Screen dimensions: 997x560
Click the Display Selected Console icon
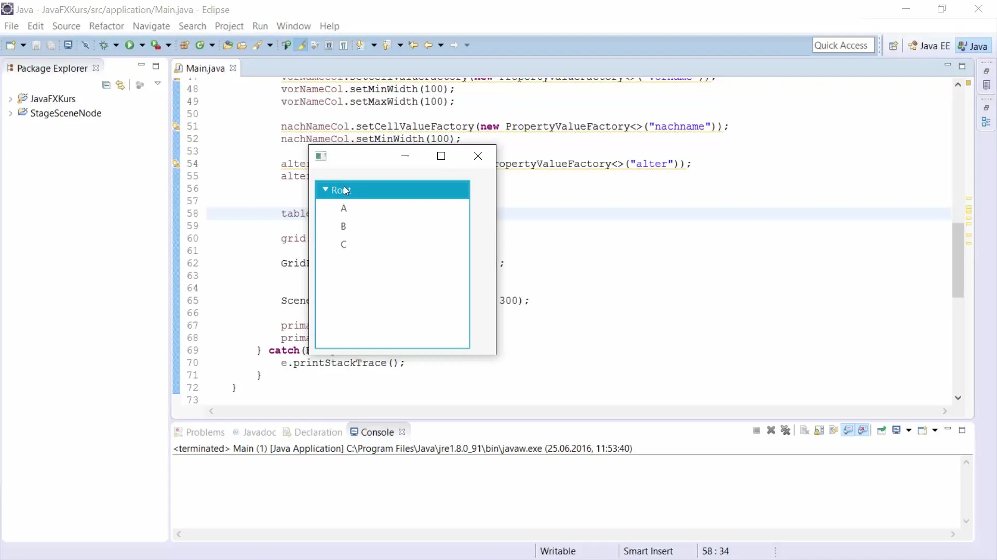(x=896, y=430)
